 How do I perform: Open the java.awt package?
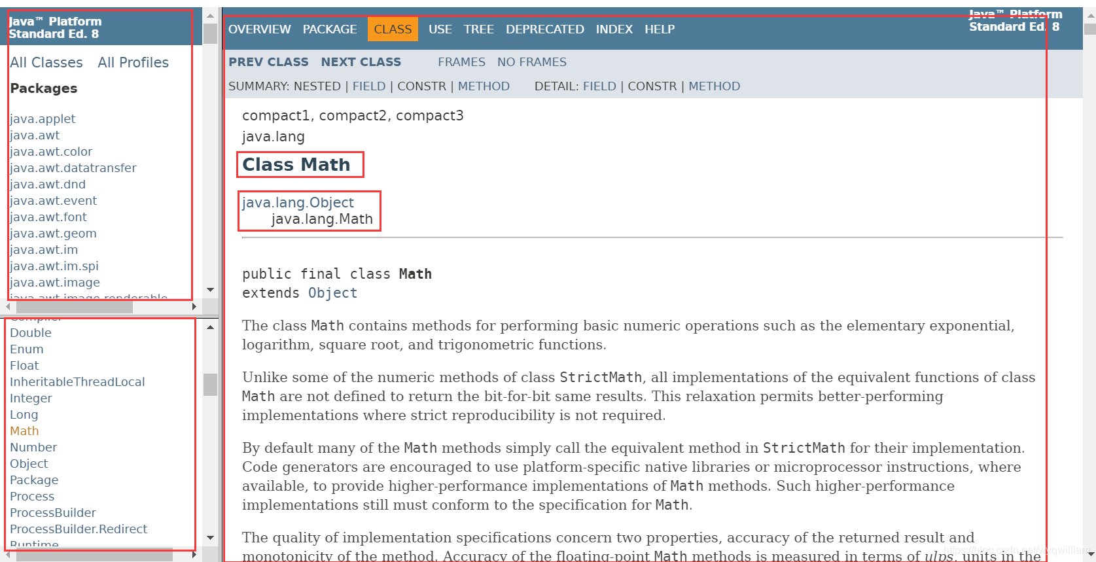[35, 135]
